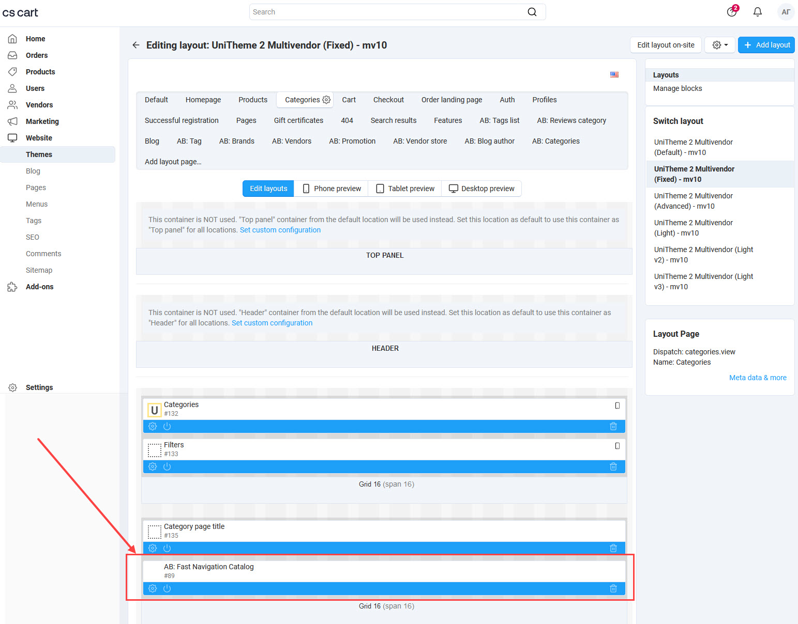Go back using the left arrow
This screenshot has width=798, height=624.
click(135, 45)
